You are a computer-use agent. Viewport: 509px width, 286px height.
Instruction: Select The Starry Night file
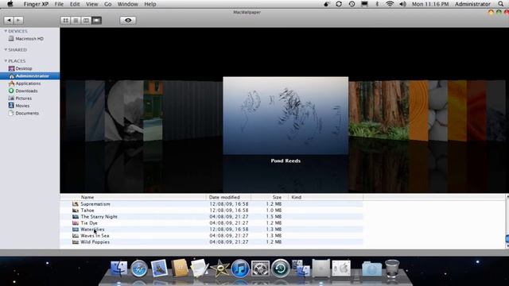tap(212, 217)
